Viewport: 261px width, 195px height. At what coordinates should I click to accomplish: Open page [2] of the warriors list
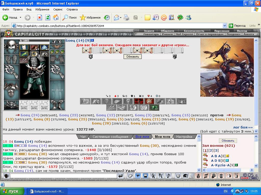(x=211, y=150)
